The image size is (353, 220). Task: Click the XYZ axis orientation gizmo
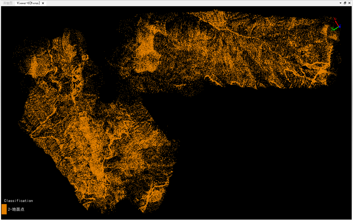(x=336, y=24)
